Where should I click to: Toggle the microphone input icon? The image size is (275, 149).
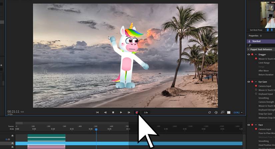[x=272, y=30]
